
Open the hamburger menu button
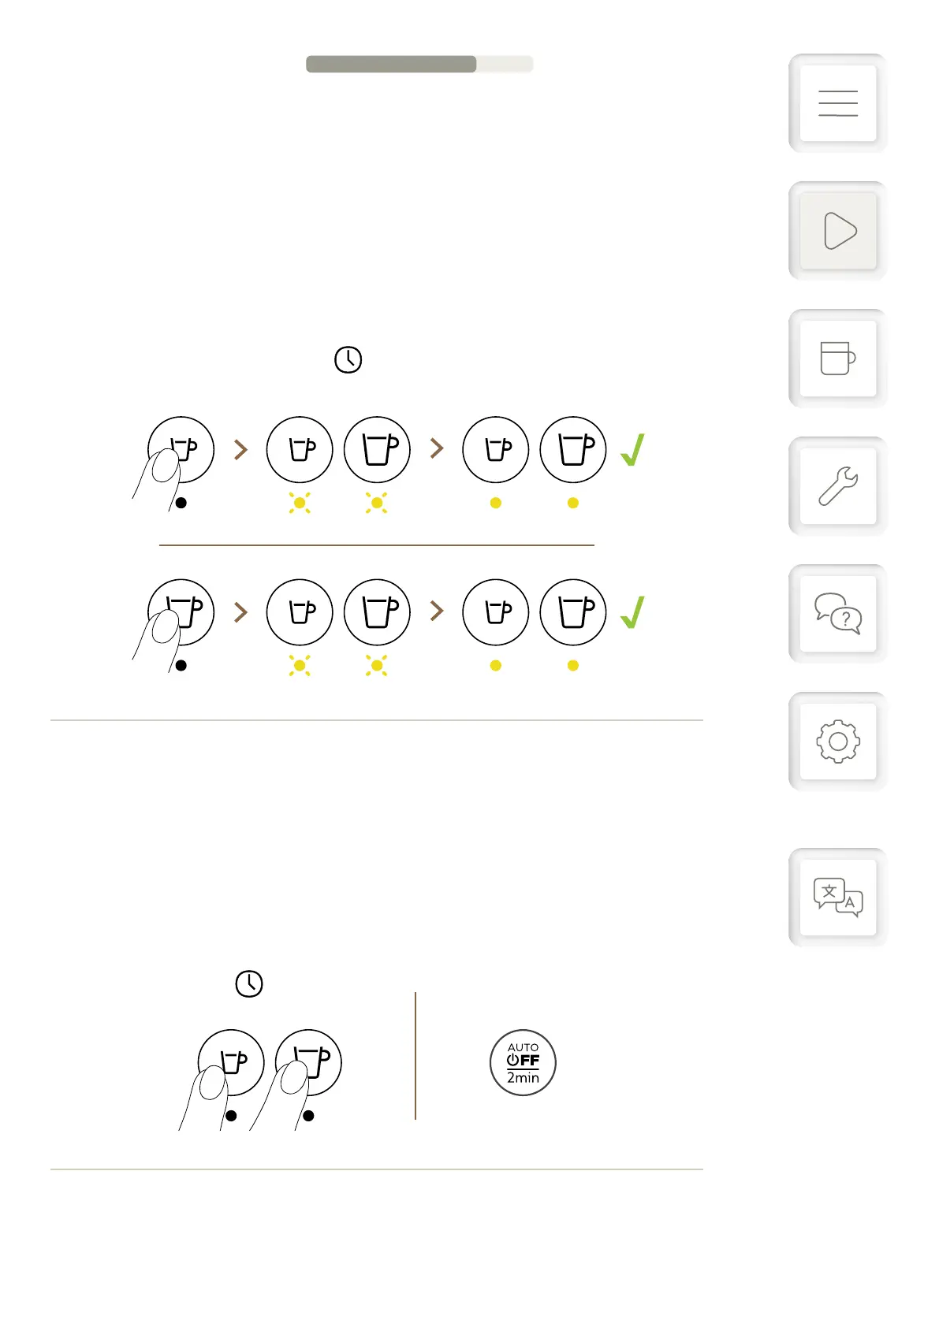(x=837, y=103)
